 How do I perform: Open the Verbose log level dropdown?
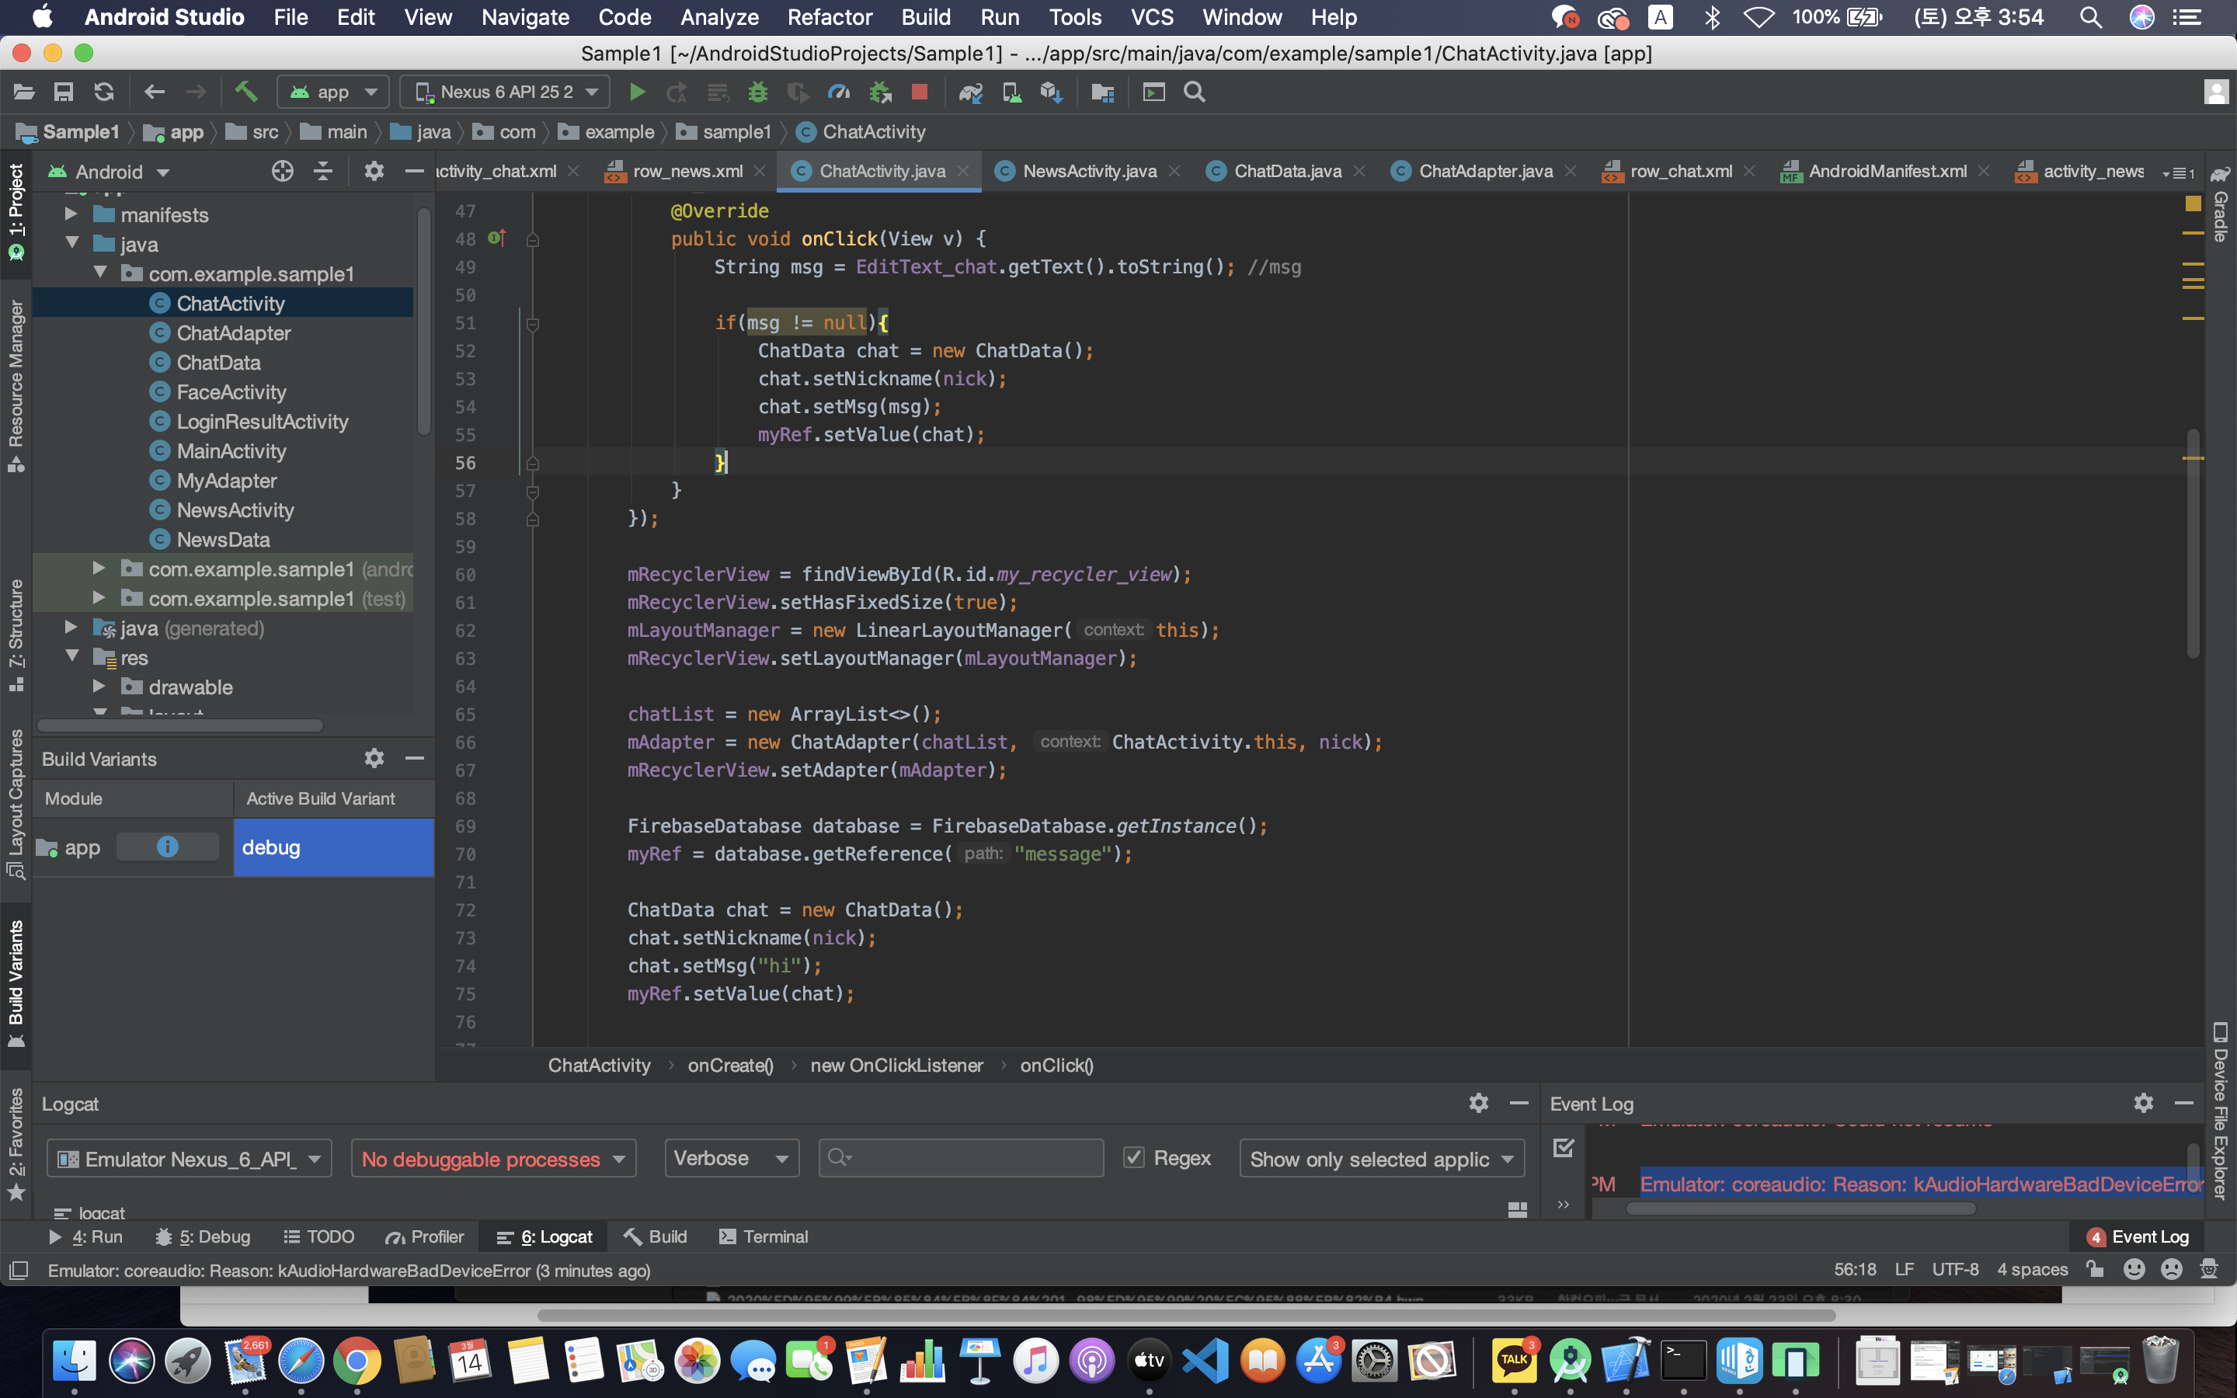730,1159
